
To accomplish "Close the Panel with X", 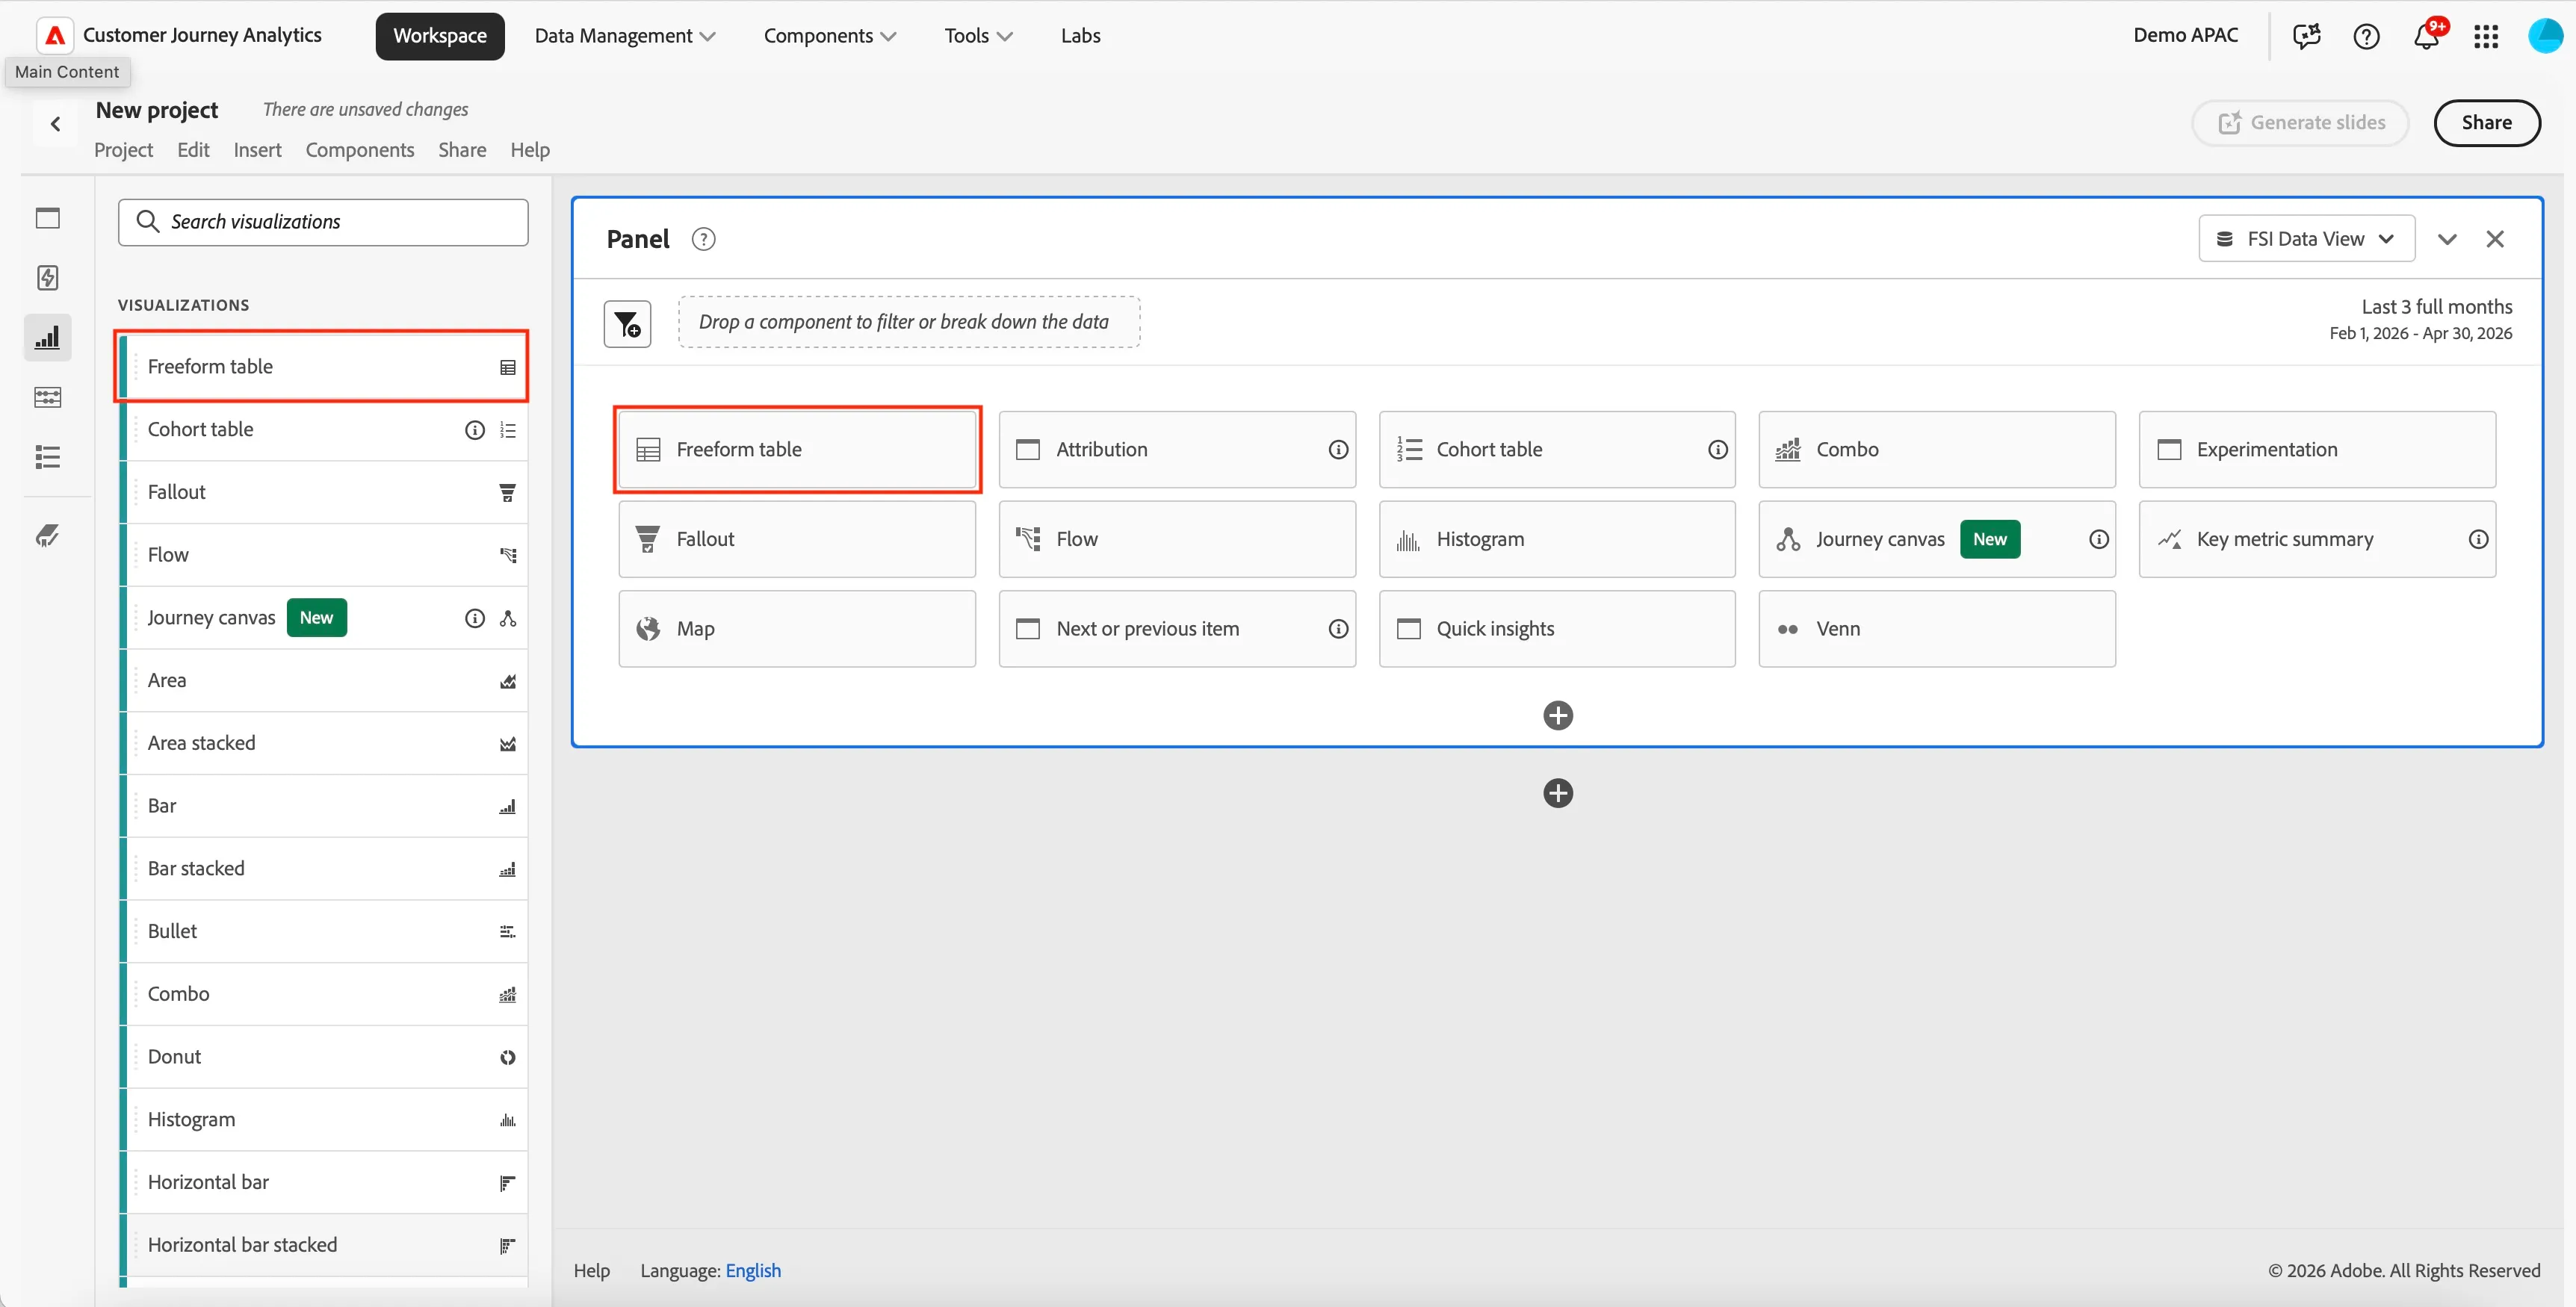I will (2495, 239).
